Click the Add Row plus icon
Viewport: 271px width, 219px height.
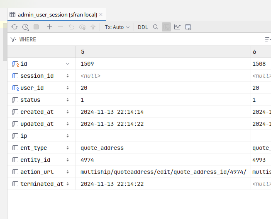[50, 27]
